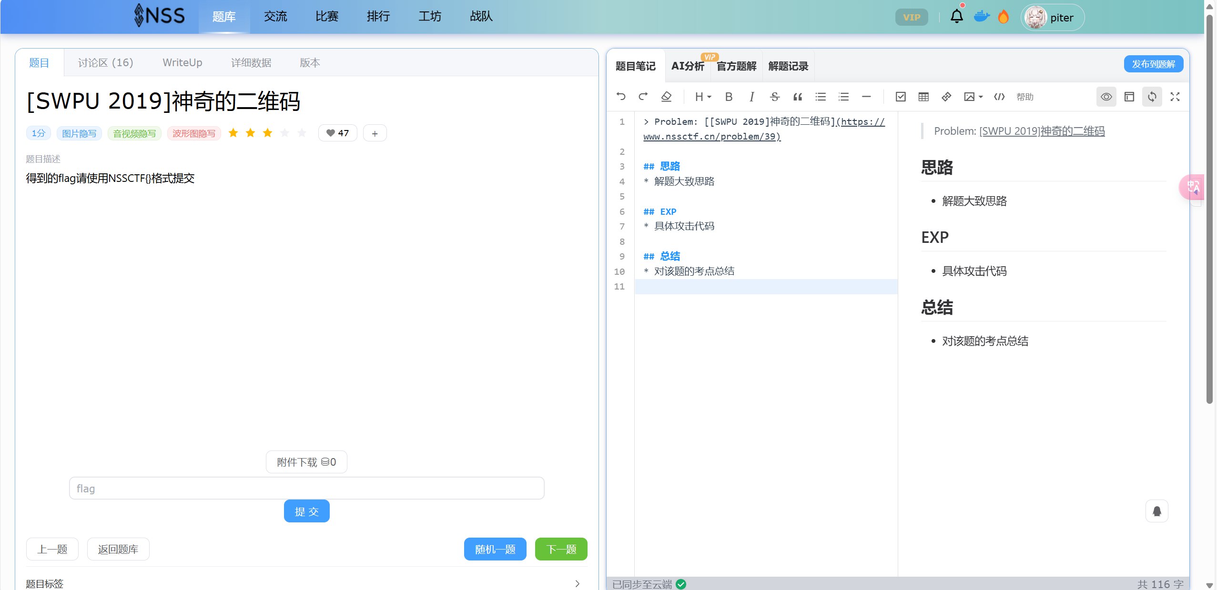Open the heading level dropdown
The width and height of the screenshot is (1217, 590).
coord(703,97)
